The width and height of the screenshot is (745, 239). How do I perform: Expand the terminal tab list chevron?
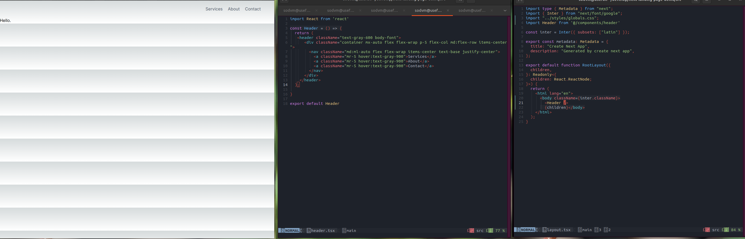(x=505, y=11)
